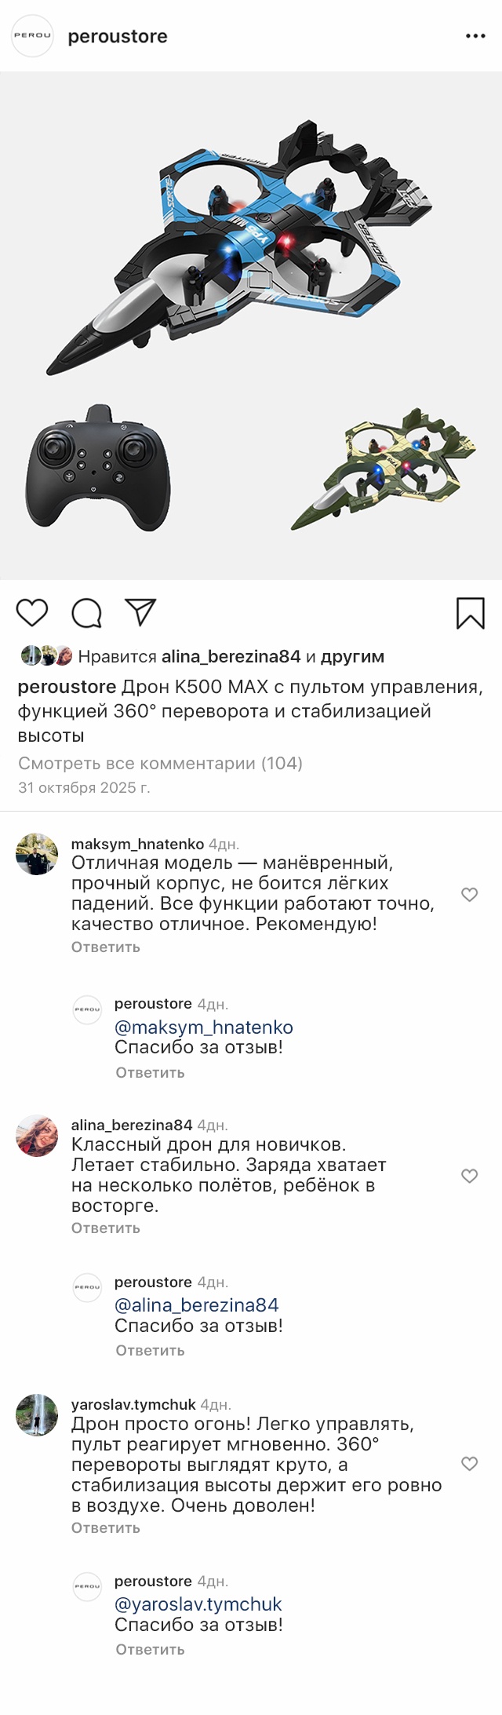
Task: Open the @yaroslav.tymchuk mention link
Action: pos(198,1604)
